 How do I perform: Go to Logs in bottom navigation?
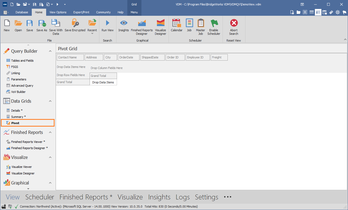tap(183, 197)
